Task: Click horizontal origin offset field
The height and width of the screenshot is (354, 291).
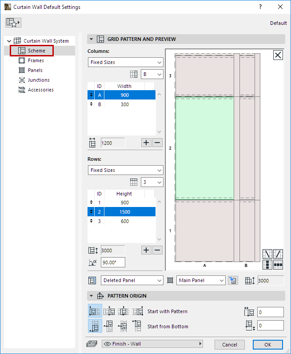Action: click(x=271, y=312)
